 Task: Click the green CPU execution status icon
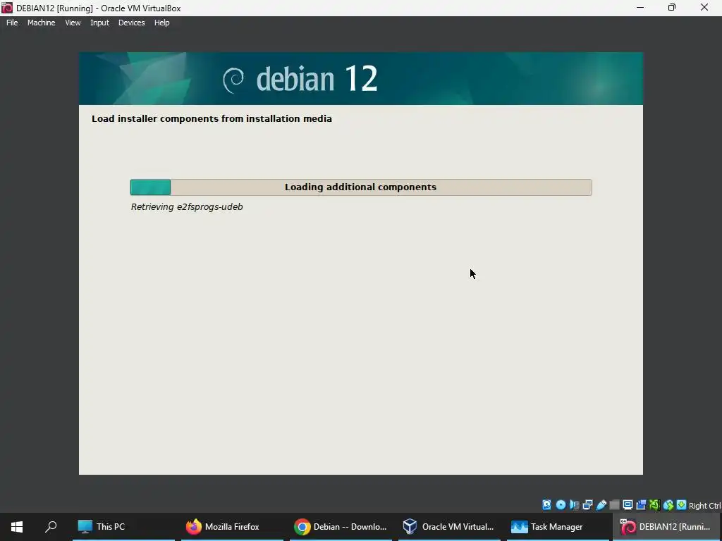(654, 504)
